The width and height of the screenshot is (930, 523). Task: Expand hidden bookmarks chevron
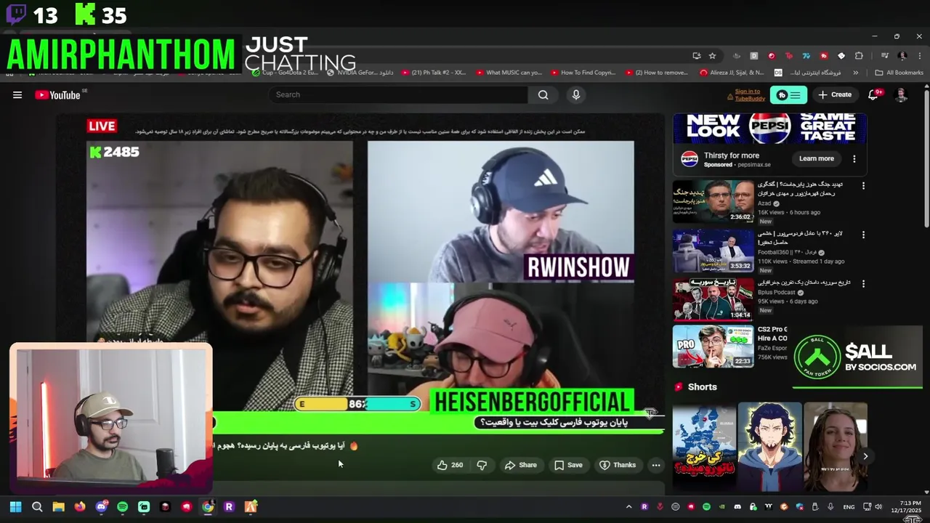(x=855, y=73)
